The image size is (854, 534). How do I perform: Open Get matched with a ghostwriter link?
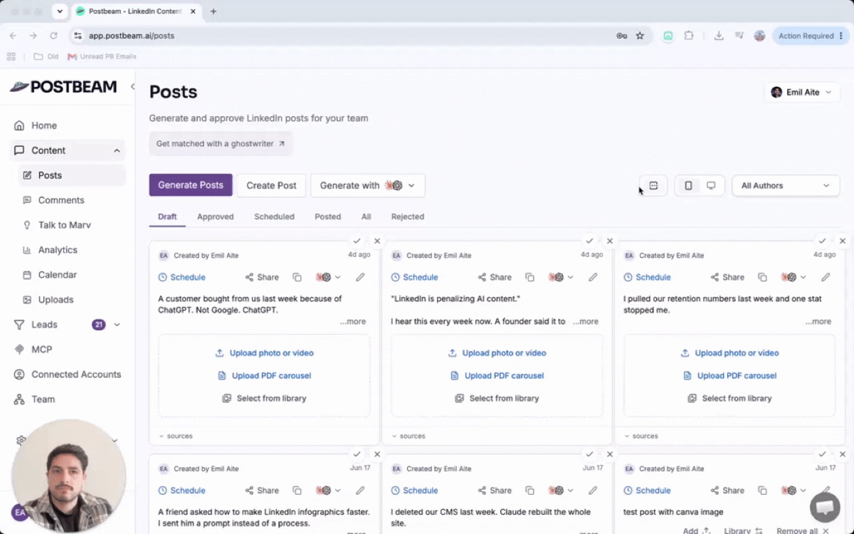221,143
